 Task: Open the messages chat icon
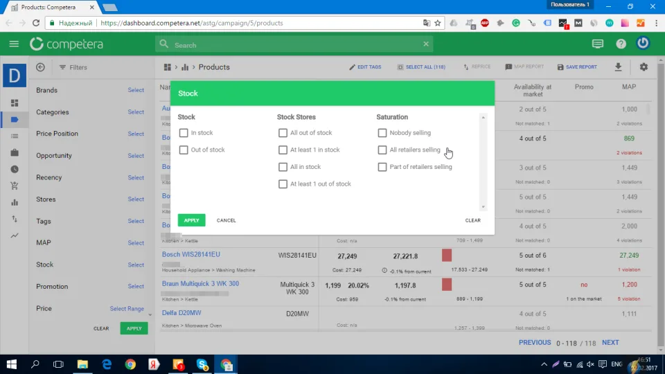(x=598, y=44)
